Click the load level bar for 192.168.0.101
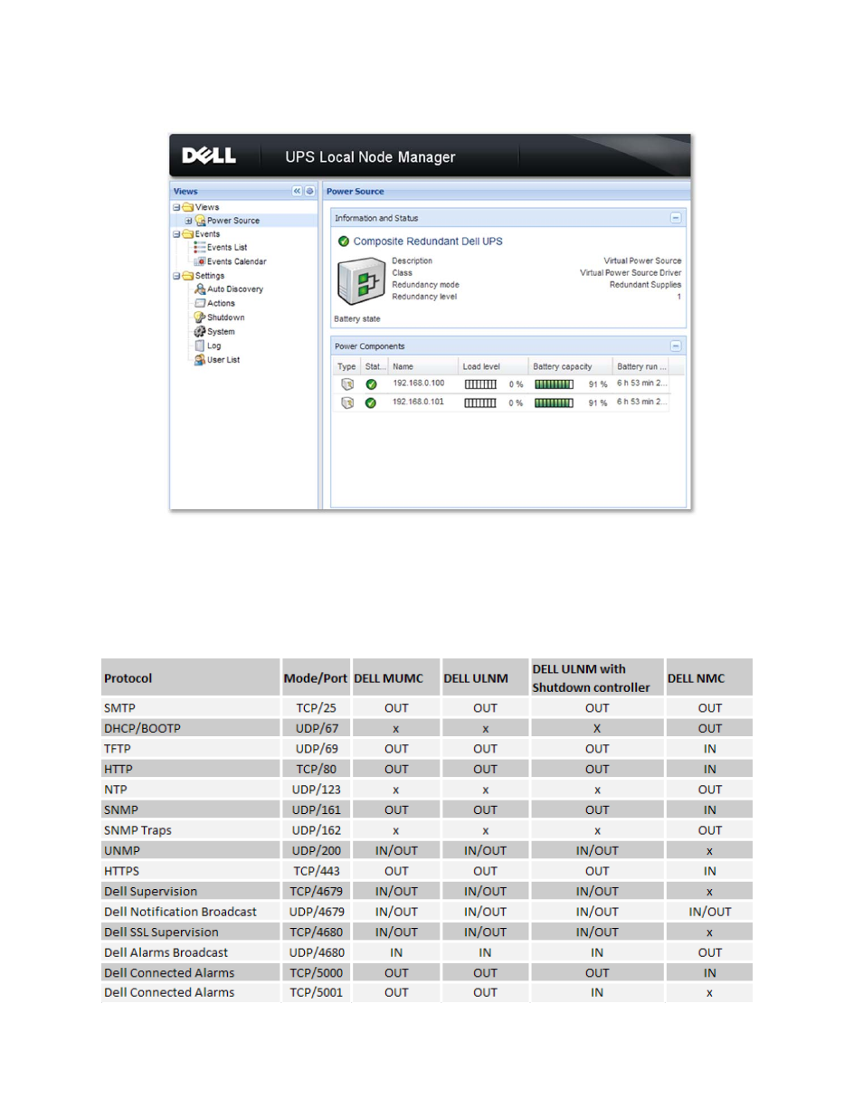Image resolution: width=863 pixels, height=1117 pixels. point(480,403)
